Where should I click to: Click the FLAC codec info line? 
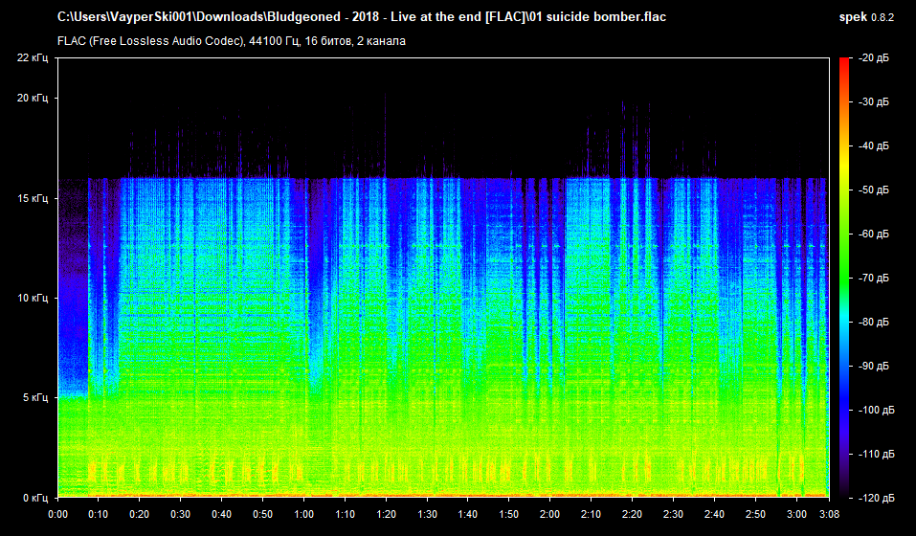click(232, 41)
